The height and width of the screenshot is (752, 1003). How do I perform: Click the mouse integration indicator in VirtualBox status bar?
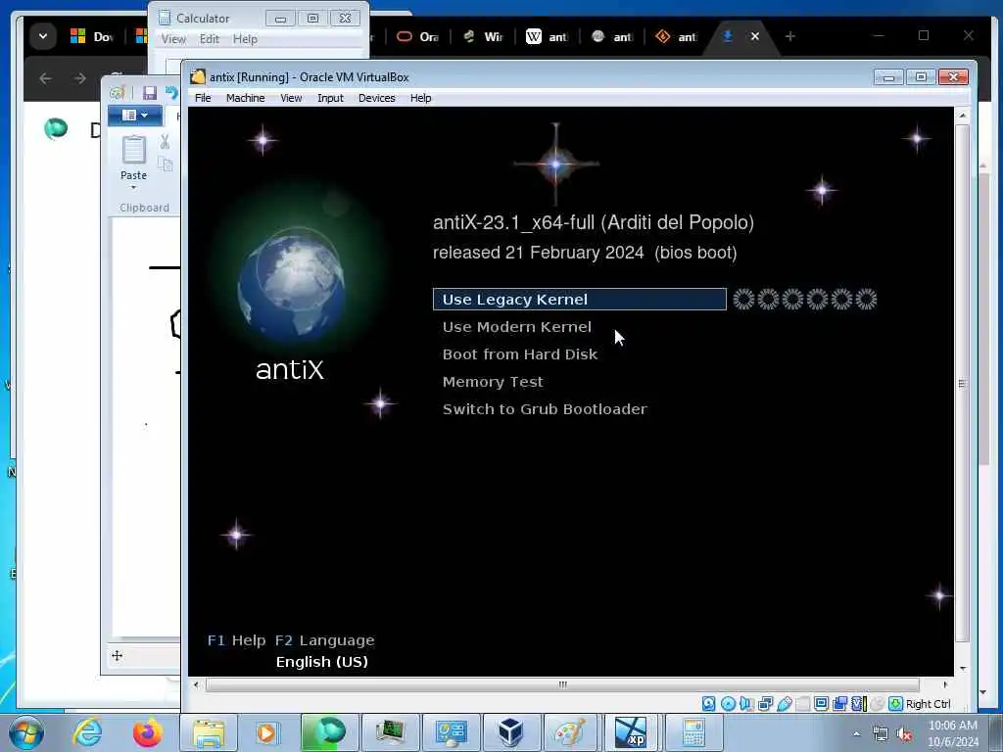click(877, 704)
